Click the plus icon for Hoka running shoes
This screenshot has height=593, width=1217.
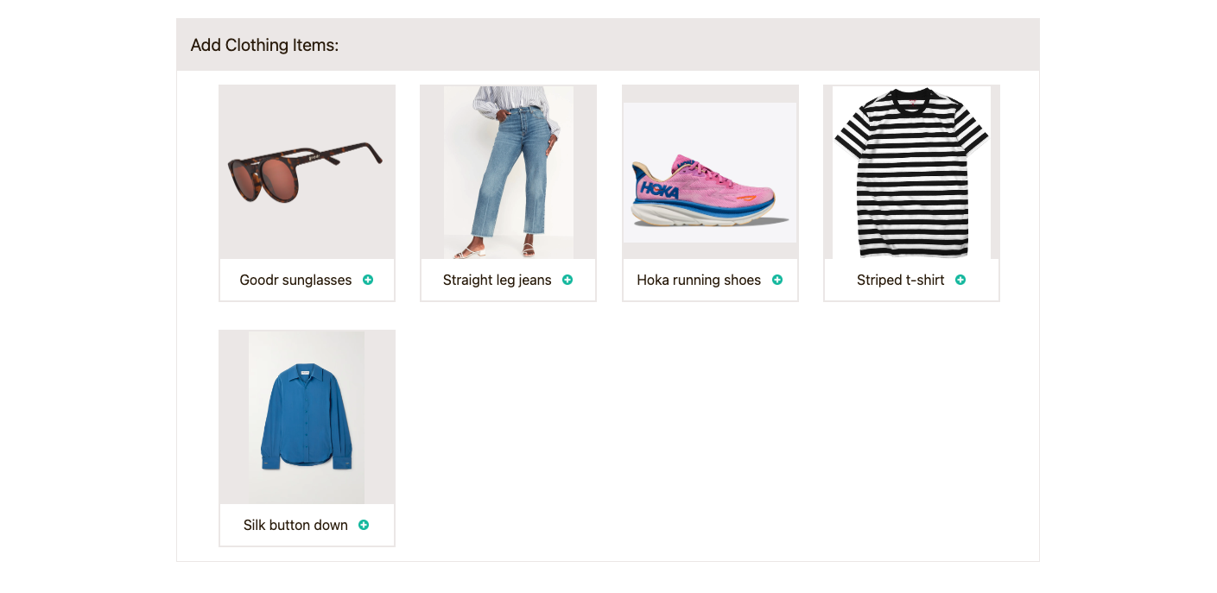point(777,280)
